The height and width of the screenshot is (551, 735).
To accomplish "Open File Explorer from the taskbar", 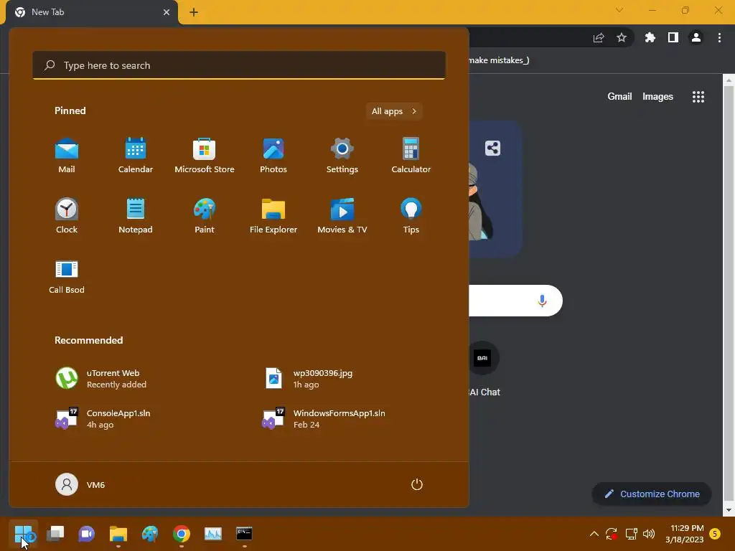I will (118, 533).
